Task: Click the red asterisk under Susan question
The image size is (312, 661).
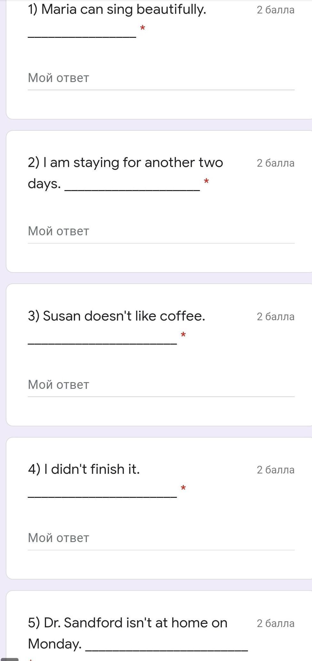Action: tap(183, 335)
